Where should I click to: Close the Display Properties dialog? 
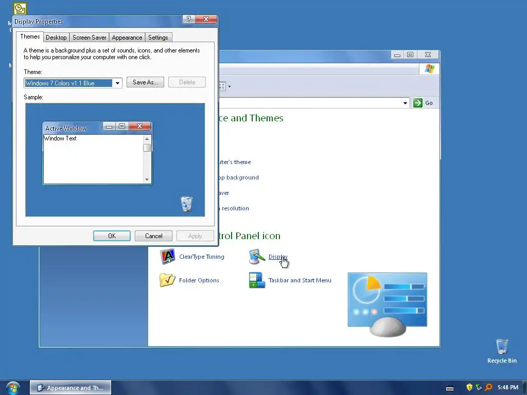click(x=206, y=19)
